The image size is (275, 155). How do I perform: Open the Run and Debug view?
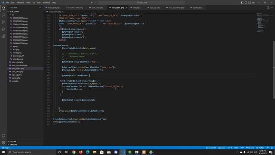coord(3,29)
